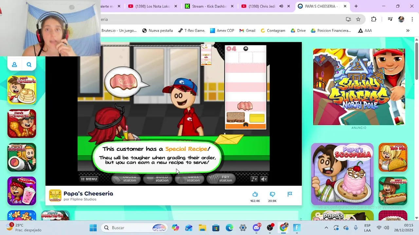Click the install app icon in address bar
The height and width of the screenshot is (235, 419).
(x=348, y=19)
